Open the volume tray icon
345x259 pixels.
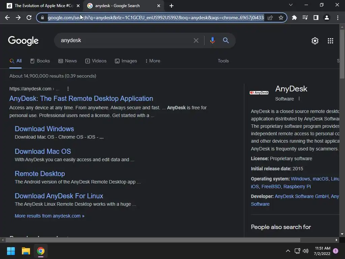[x=306, y=251]
